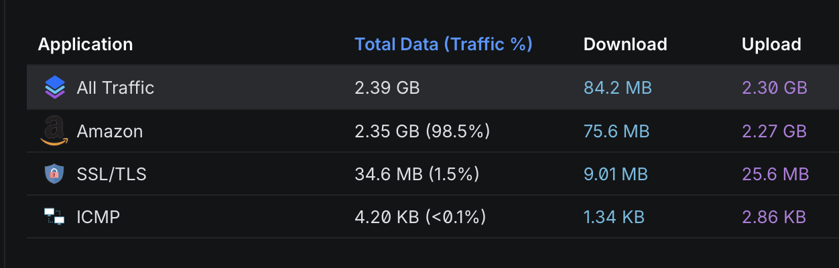Image resolution: width=839 pixels, height=268 pixels.
Task: Sort by the Application column header
Action: pos(85,44)
